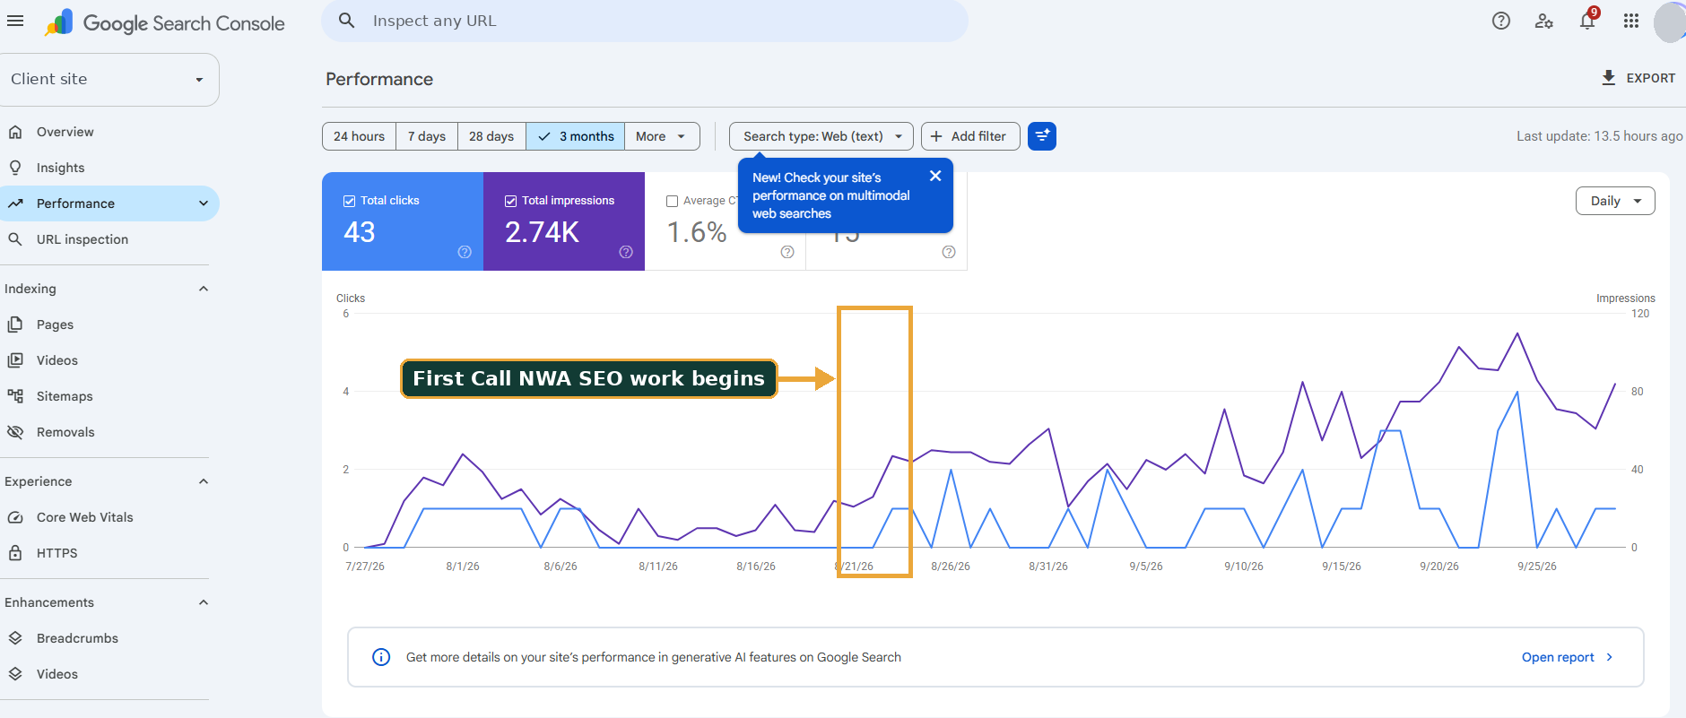Click the Google Search Console logo
Image resolution: width=1686 pixels, height=718 pixels.
(165, 23)
